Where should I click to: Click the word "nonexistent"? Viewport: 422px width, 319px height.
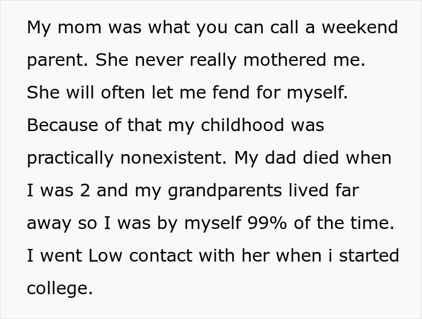pos(173,158)
